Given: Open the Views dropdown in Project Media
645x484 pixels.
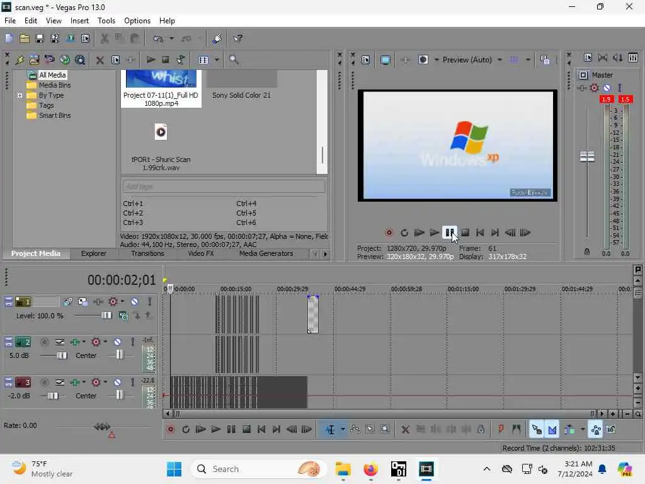Looking at the screenshot, I should tap(217, 60).
